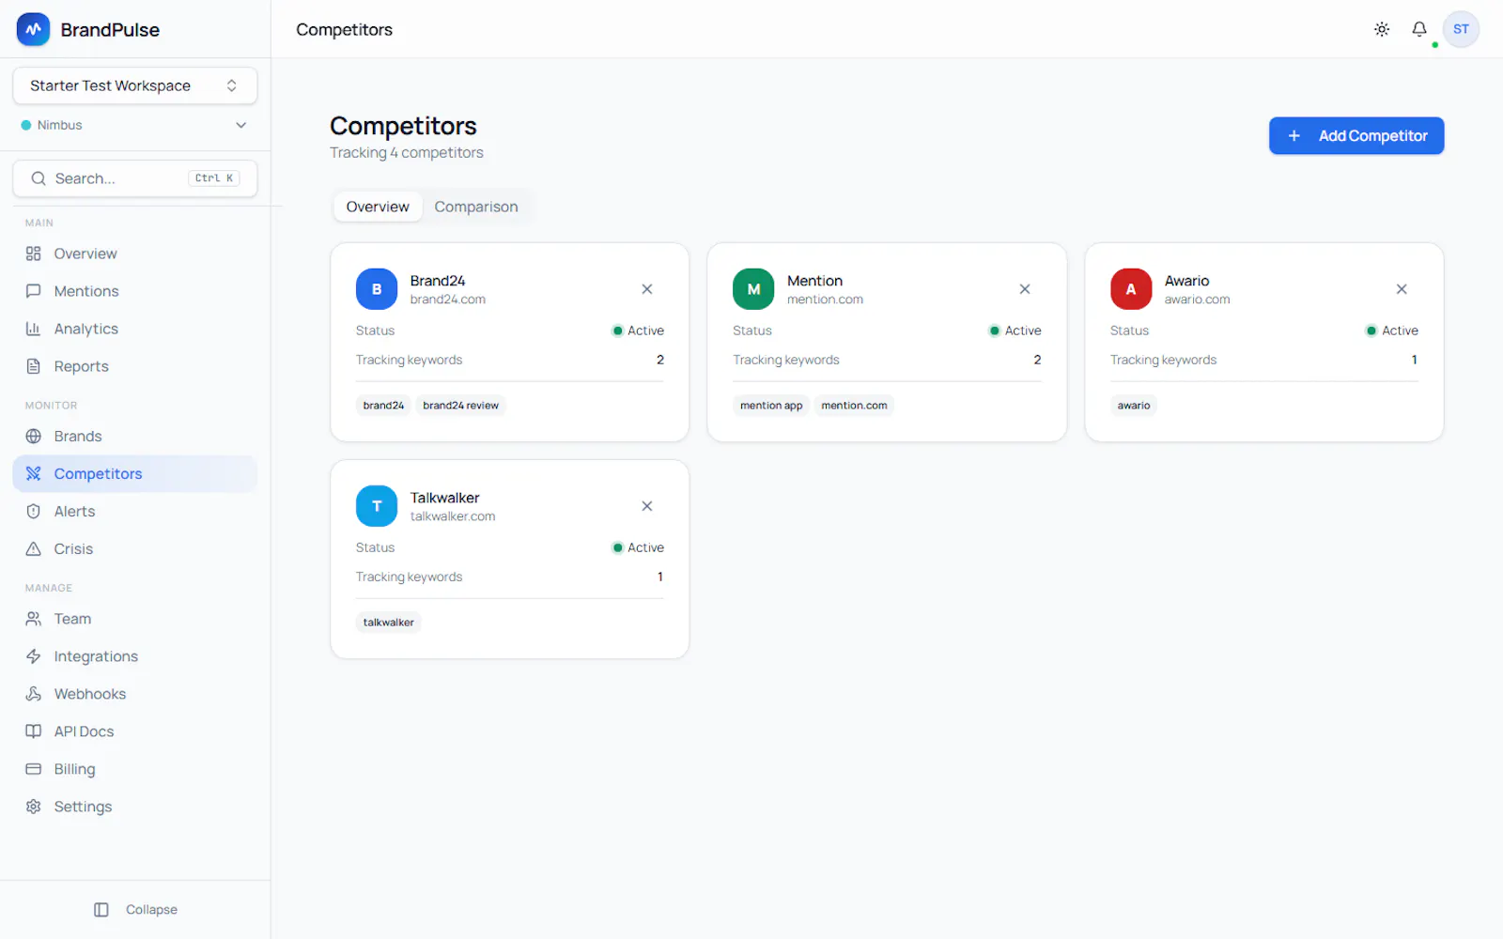The image size is (1503, 939).
Task: Click the Collapse sidebar panel icon
Action: click(x=101, y=910)
